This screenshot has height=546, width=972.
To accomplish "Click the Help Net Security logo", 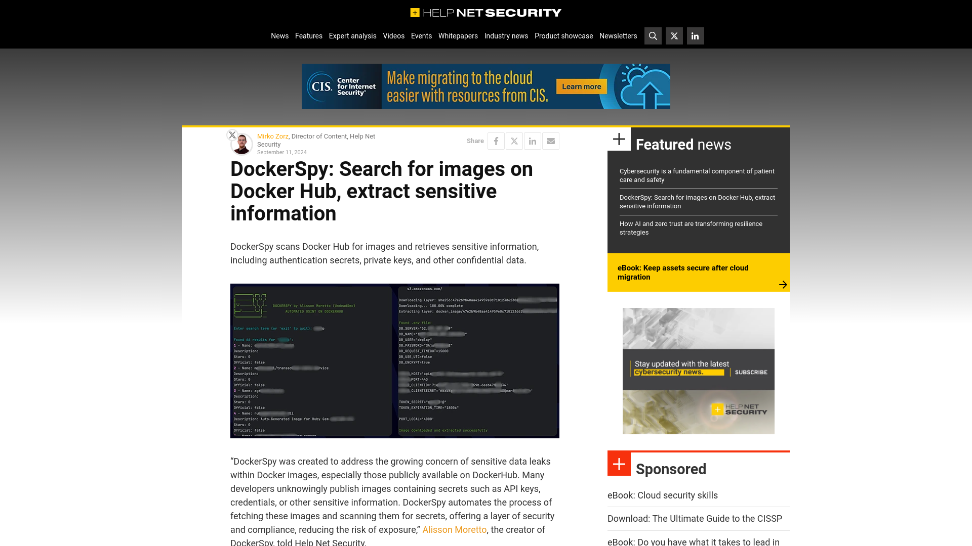I will (486, 13).
